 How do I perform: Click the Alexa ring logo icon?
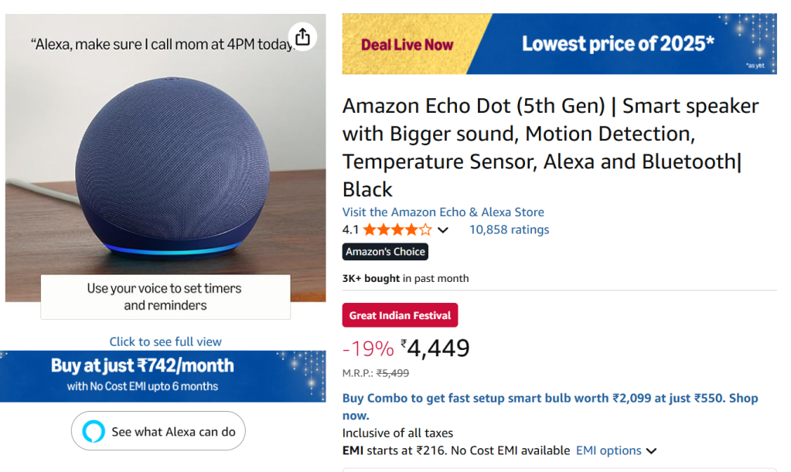click(93, 432)
